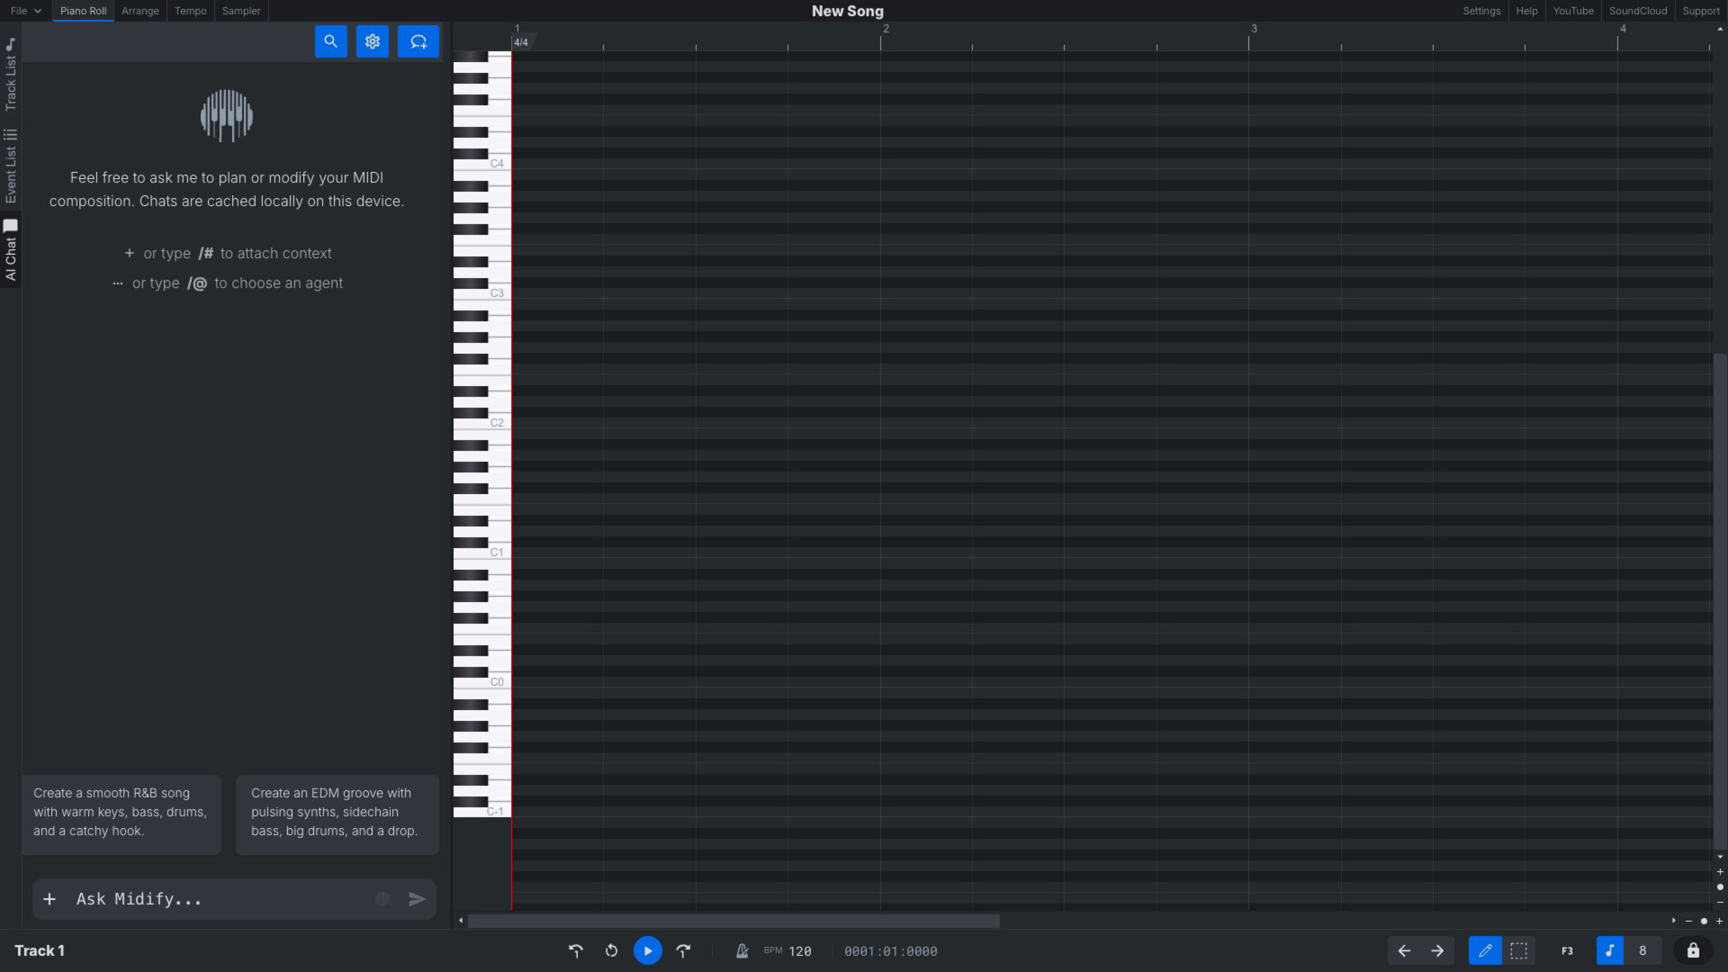Toggle the metronome
This screenshot has height=972, width=1728.
tap(742, 950)
